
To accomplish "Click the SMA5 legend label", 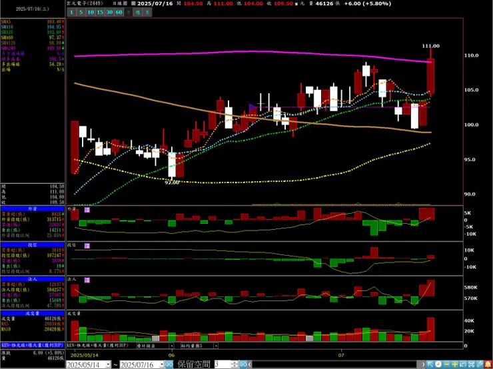I will tap(5, 22).
